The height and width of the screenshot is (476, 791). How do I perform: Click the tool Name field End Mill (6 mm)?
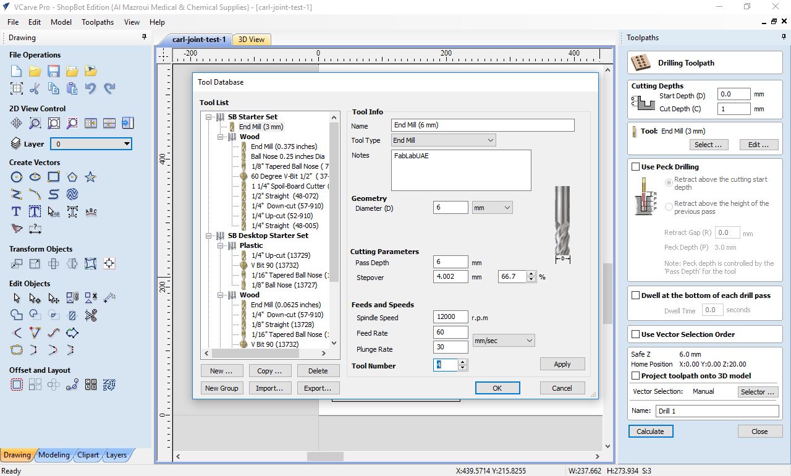pos(483,125)
